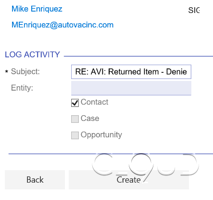213x200 pixels.
Task: Uncheck the Contact checkbox
Action: click(x=75, y=103)
